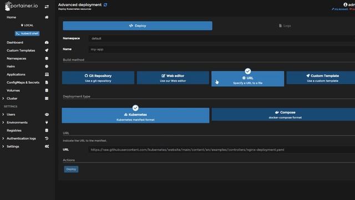Click the Applications laptop icon
This screenshot has height=200, width=355.
click(x=47, y=74)
